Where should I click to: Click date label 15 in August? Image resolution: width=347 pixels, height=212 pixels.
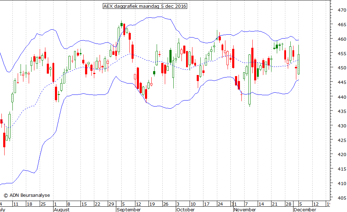coord(84,204)
